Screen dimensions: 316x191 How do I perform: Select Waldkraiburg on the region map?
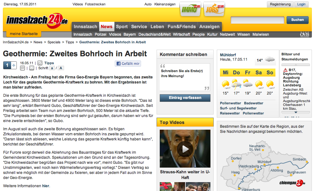[249, 167]
